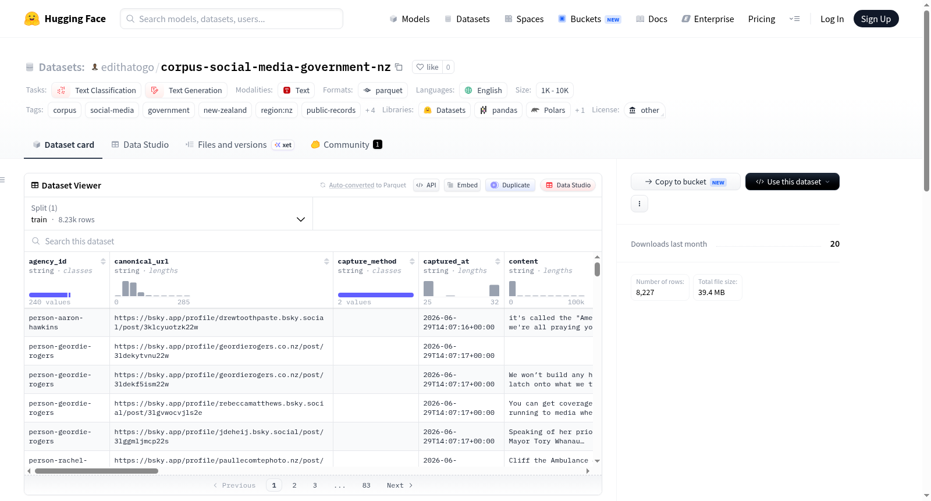This screenshot has height=501, width=931.
Task: Click the Next page link
Action: coord(400,485)
